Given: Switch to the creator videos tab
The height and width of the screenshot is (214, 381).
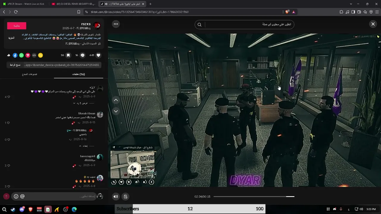Looking at the screenshot, I should tap(29, 74).
